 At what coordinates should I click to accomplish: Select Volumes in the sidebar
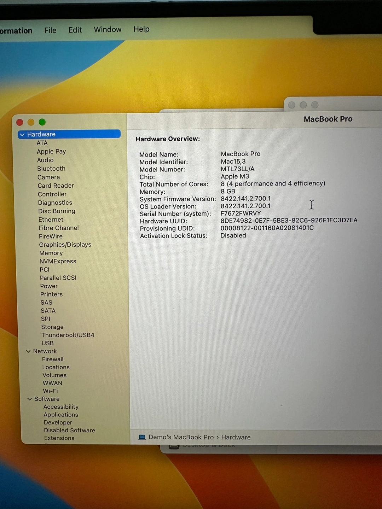tap(54, 375)
